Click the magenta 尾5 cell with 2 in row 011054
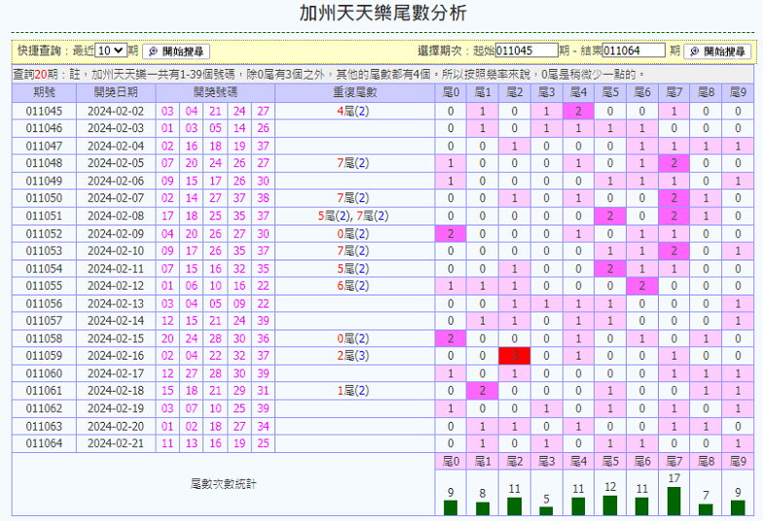Viewport: 763px width, 521px height. (x=610, y=268)
